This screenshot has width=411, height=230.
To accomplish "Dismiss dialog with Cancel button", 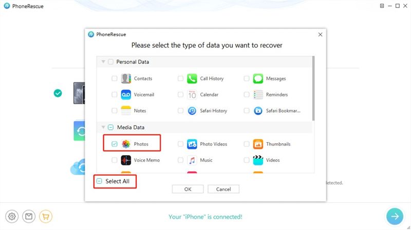I will pos(223,189).
